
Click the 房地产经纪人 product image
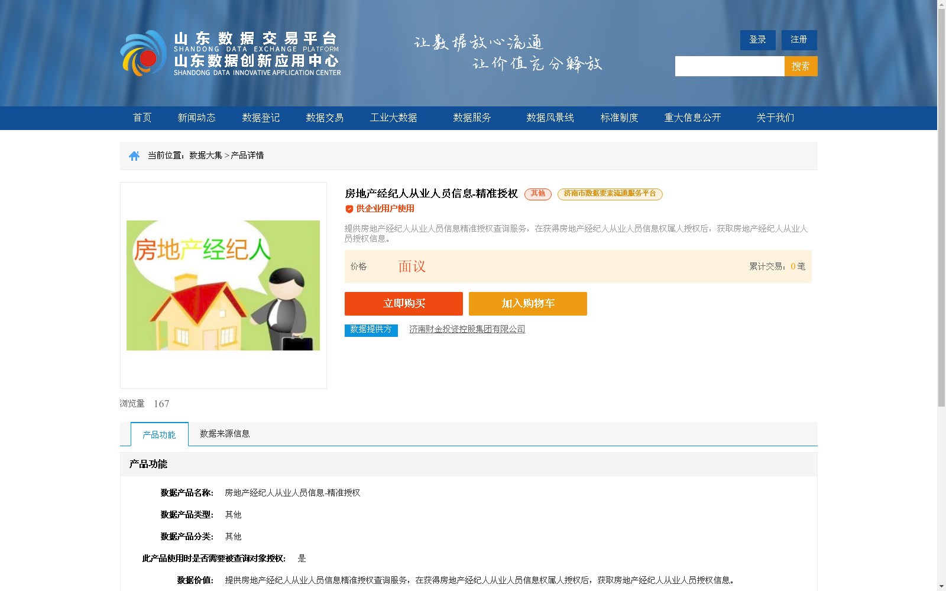(223, 285)
